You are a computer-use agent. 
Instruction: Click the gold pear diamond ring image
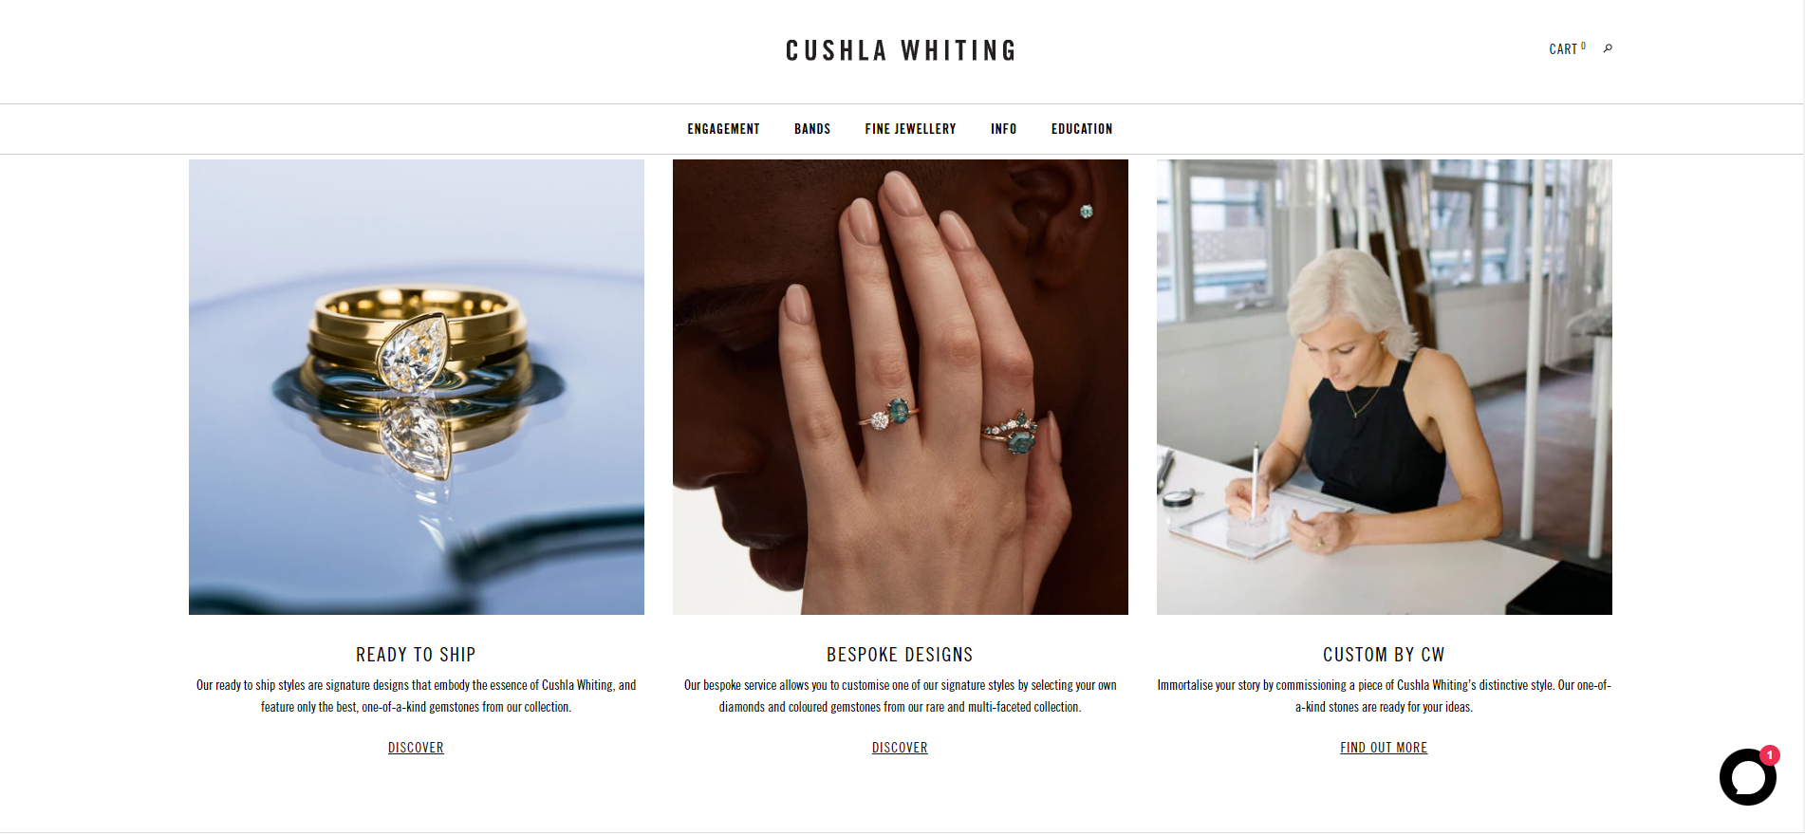pos(417,387)
